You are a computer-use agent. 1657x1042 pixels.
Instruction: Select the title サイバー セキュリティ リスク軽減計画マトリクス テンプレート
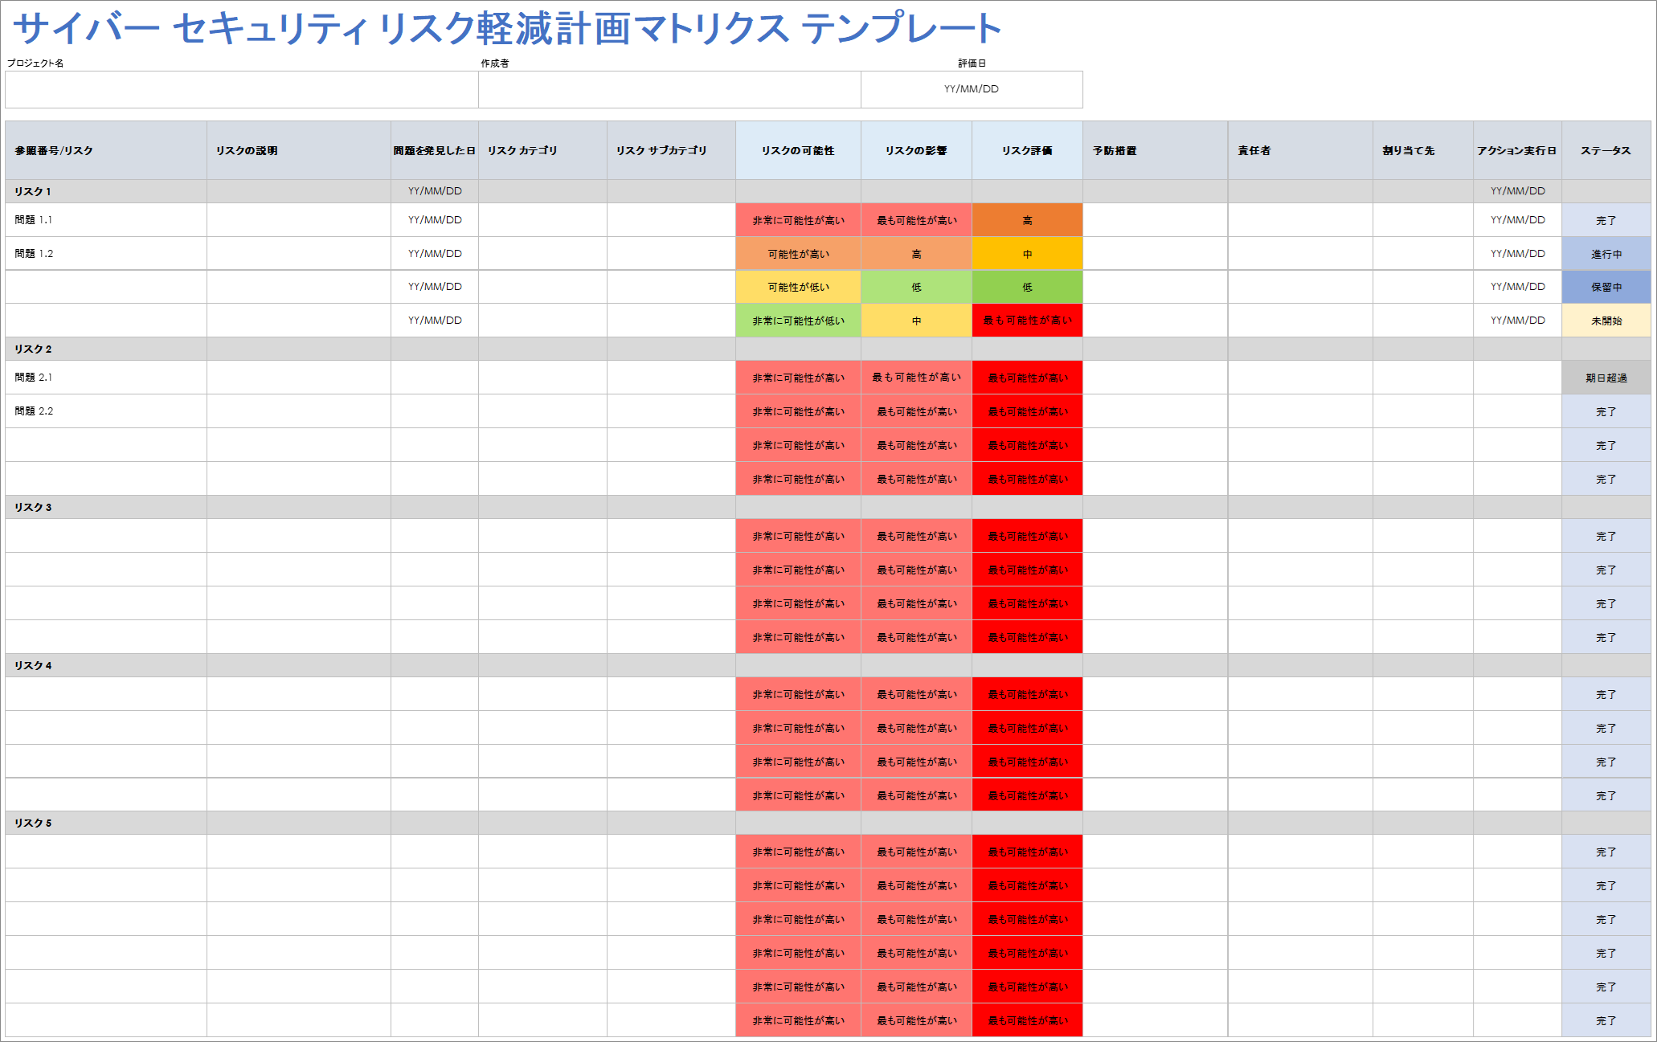(x=507, y=29)
